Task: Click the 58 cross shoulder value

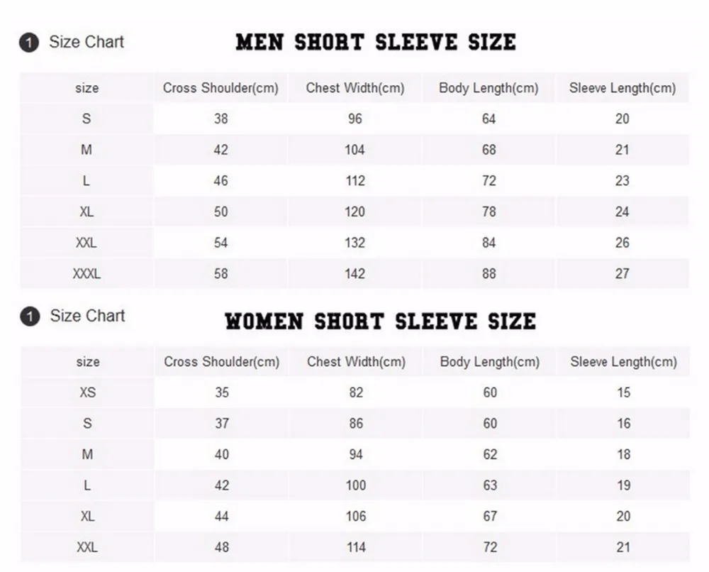Action: point(221,273)
